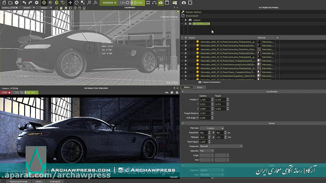Open the Selection Full dropdown

206,151
